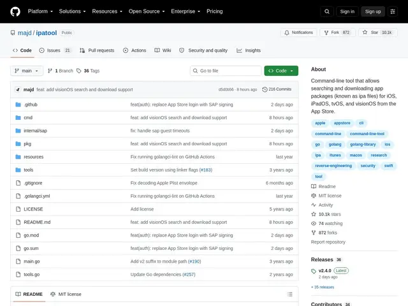
Task: Click the main.go file icon
Action: coord(18,261)
